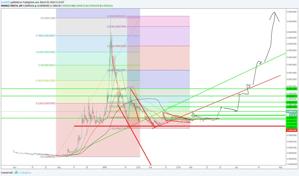The height and width of the screenshot is (176, 299).
Task: Select the 4.236(0.00032101) extension label
Action: [x=117, y=16]
